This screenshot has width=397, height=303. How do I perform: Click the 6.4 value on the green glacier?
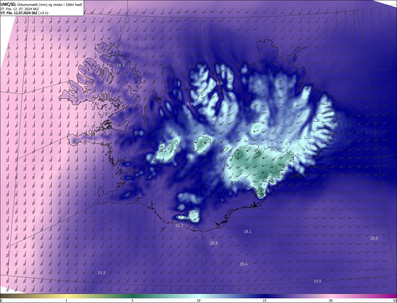[201, 144]
